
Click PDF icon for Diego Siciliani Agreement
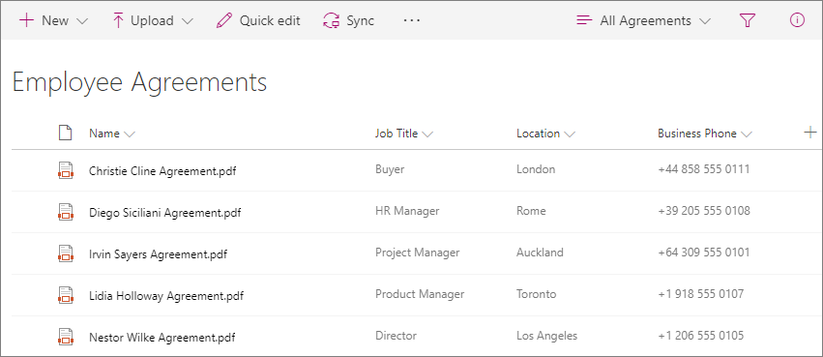click(x=65, y=212)
